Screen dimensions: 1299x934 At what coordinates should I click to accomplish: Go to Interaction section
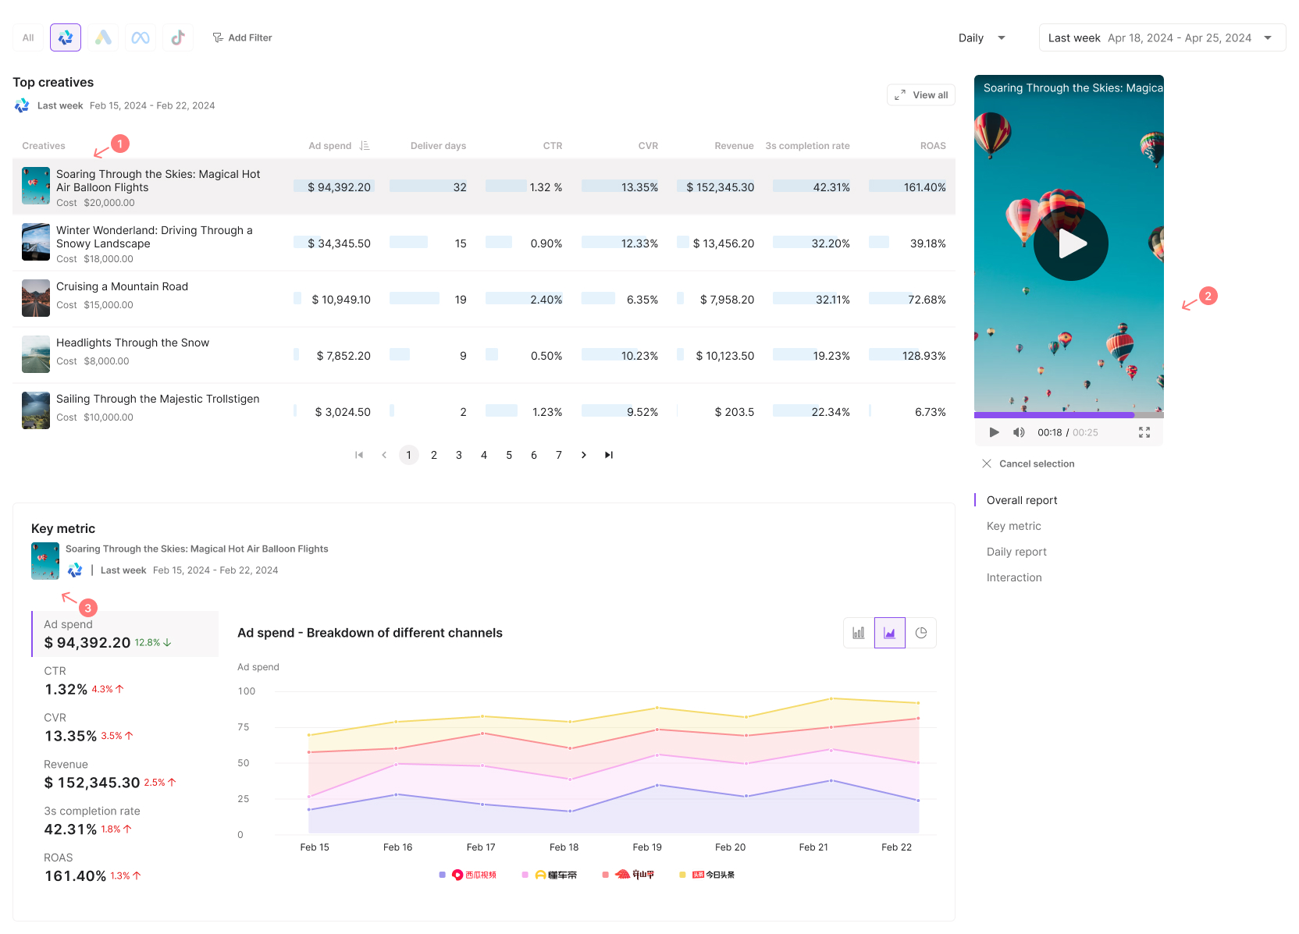[x=1014, y=577]
